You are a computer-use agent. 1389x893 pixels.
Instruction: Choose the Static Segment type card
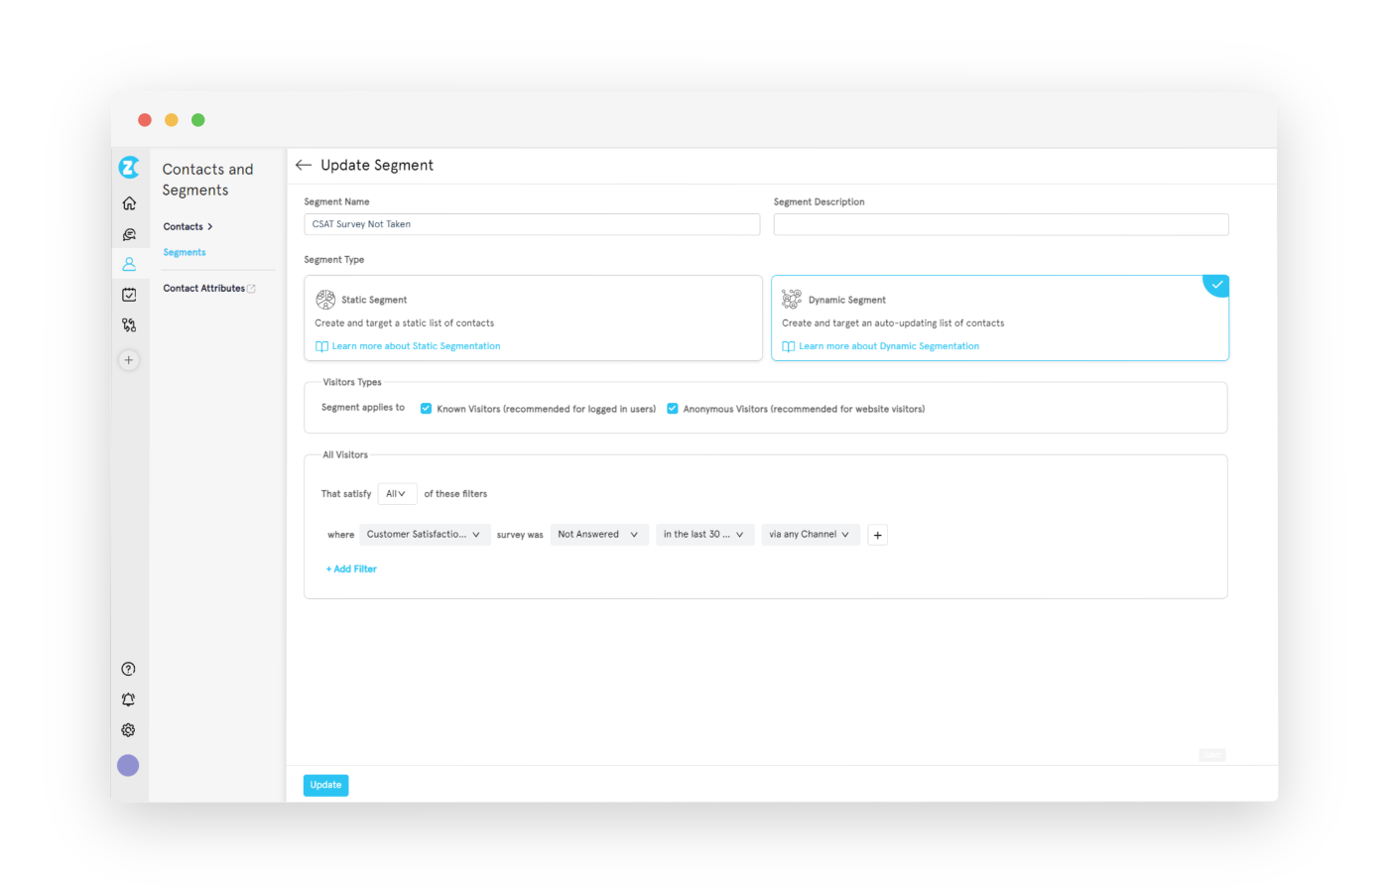533,318
